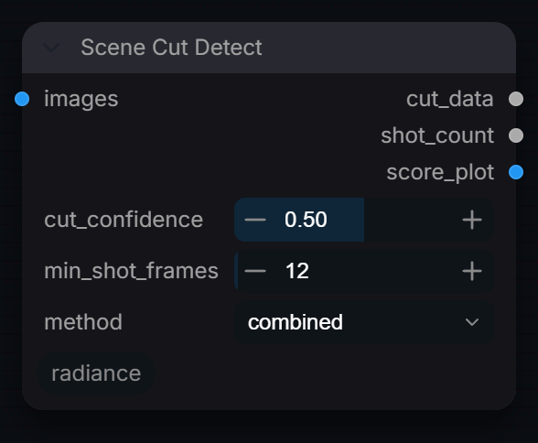This screenshot has height=443, width=538.
Task: Click the cut_data output label
Action: (450, 99)
